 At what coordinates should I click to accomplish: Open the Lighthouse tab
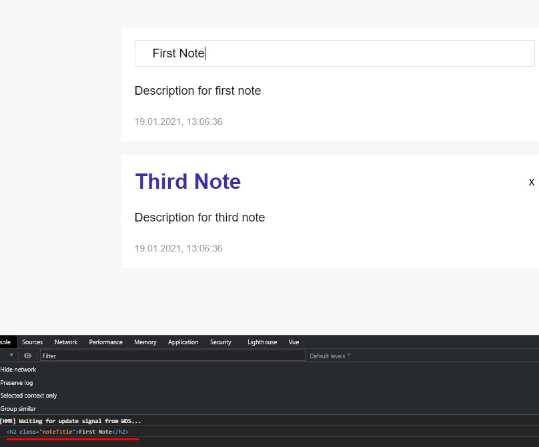coord(262,342)
